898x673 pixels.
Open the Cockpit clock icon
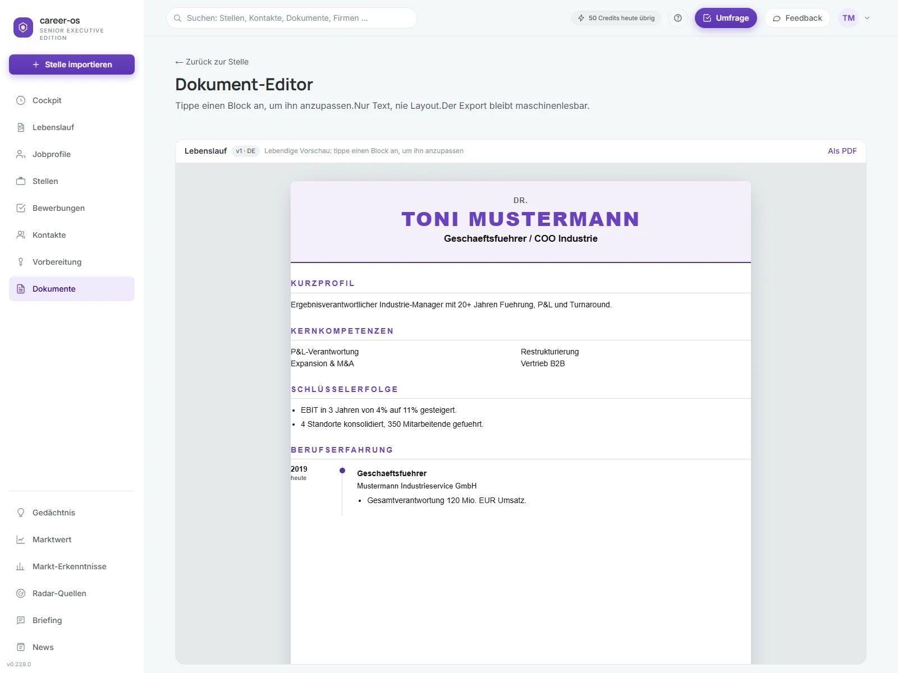click(x=21, y=100)
